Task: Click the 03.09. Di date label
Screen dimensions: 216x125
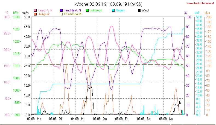Action: [56, 119]
